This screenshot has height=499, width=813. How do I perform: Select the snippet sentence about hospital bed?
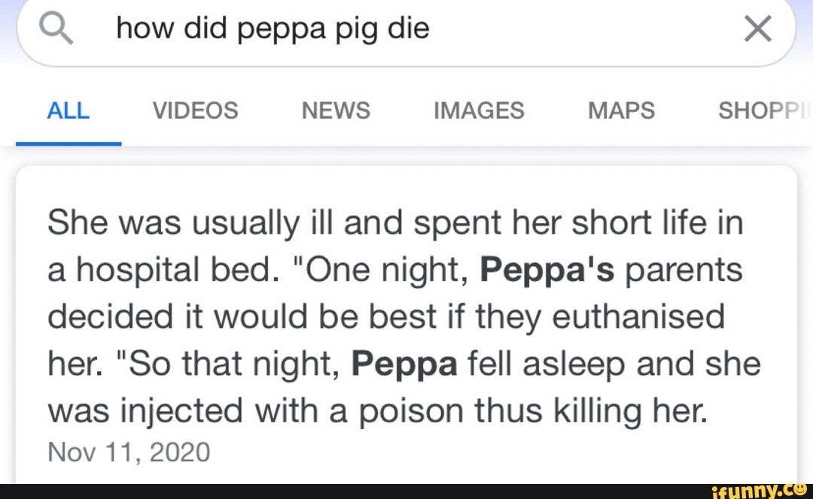(x=301, y=222)
